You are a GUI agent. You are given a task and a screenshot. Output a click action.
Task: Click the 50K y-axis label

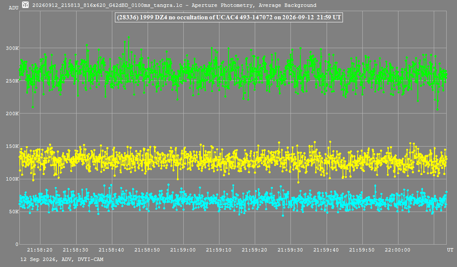14,212
